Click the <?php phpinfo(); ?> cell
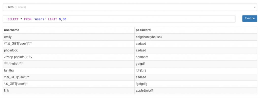 (69, 57)
